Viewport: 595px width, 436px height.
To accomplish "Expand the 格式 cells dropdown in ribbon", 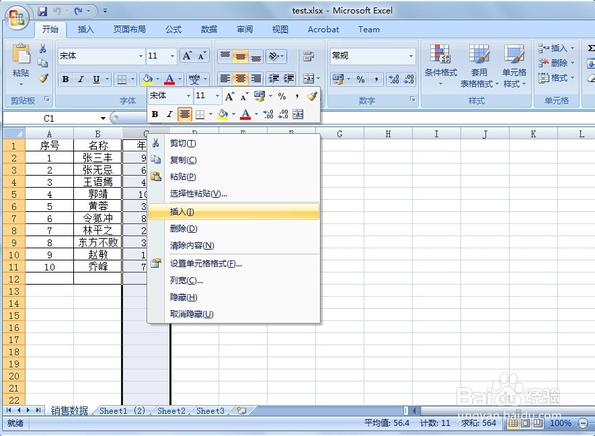I will coord(572,78).
